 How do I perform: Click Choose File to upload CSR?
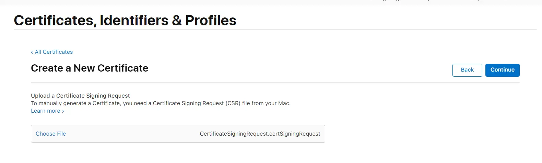click(51, 134)
